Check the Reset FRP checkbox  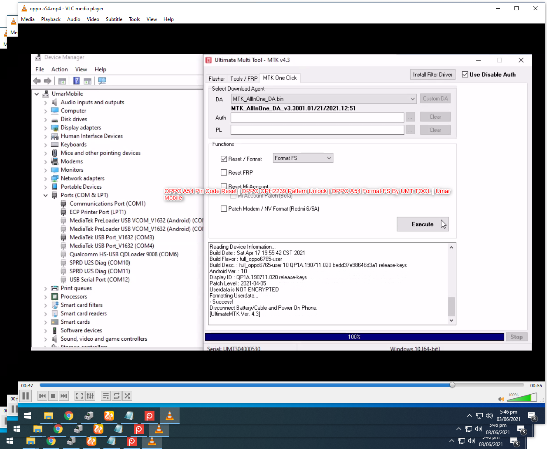[224, 173]
